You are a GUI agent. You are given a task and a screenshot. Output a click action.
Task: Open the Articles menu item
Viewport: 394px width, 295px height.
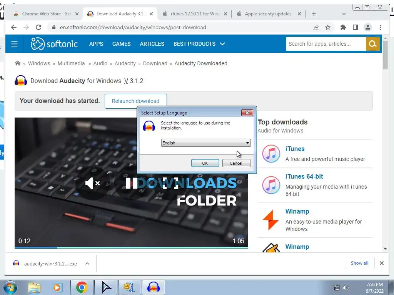pyautogui.click(x=152, y=44)
